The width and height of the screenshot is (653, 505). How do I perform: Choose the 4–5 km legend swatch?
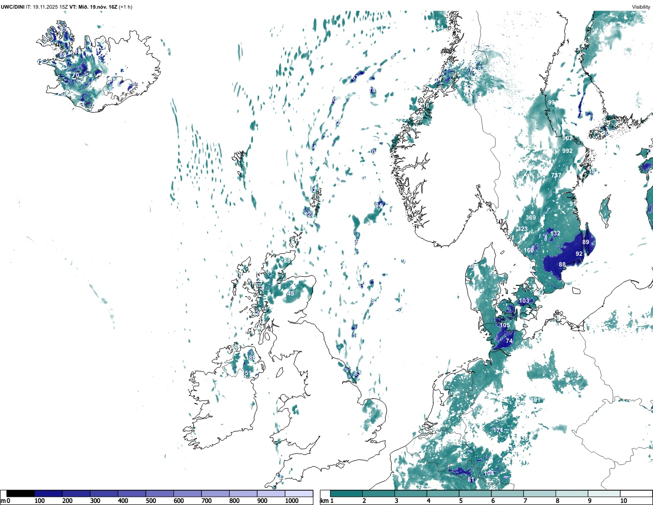point(443,493)
